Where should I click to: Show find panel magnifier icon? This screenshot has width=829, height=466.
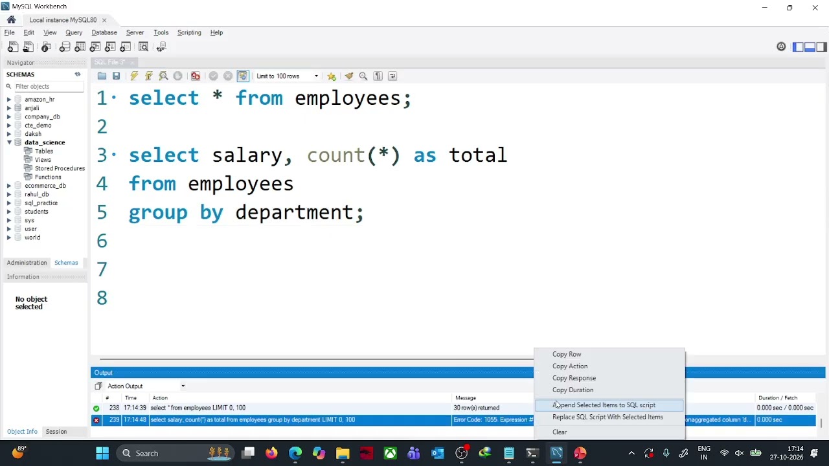[363, 76]
